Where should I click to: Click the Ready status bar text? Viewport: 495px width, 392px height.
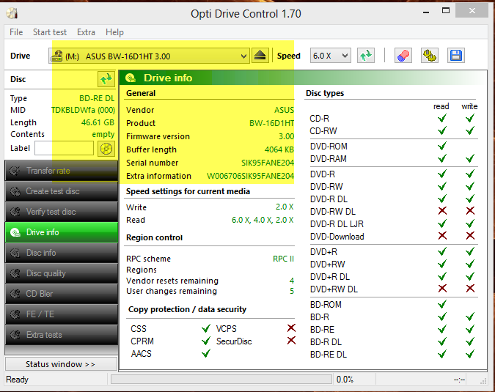[17, 380]
